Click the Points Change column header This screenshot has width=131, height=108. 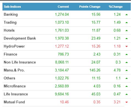point(90,7)
